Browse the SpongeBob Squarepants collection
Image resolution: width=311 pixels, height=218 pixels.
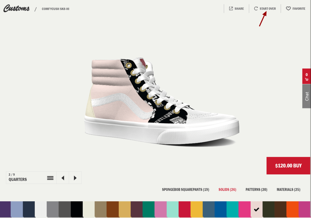(x=186, y=189)
